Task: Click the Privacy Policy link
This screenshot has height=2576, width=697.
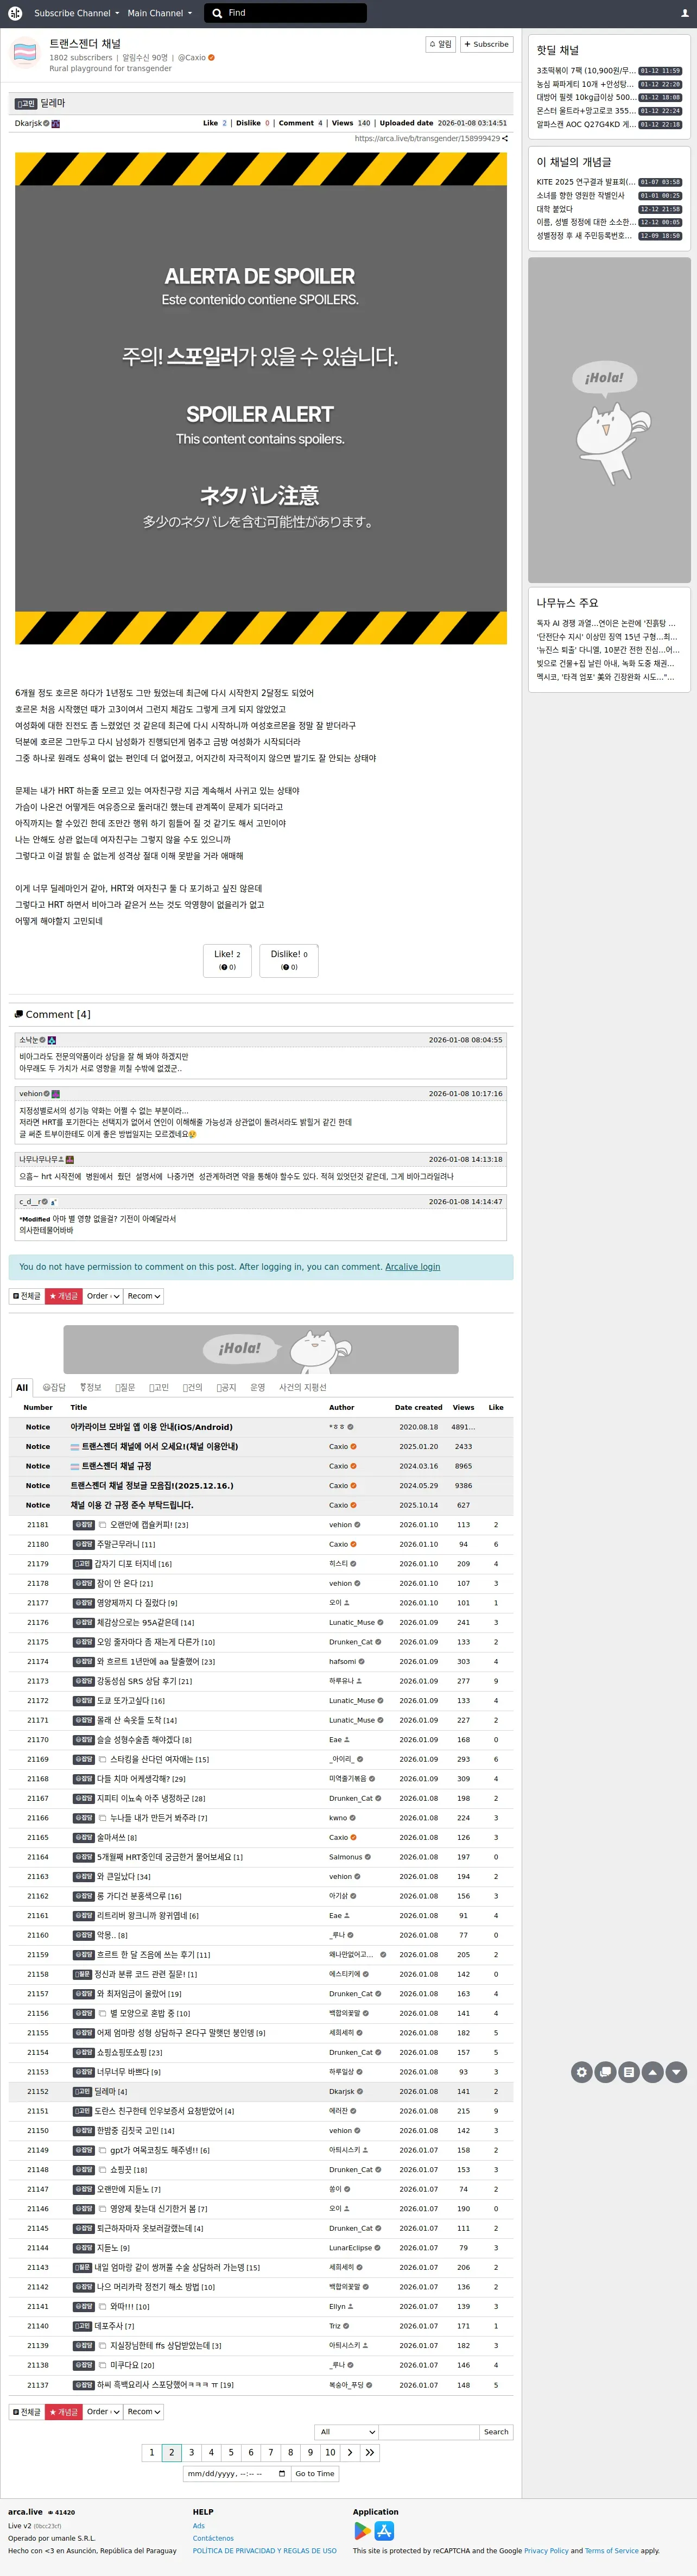Action: [x=546, y=2551]
